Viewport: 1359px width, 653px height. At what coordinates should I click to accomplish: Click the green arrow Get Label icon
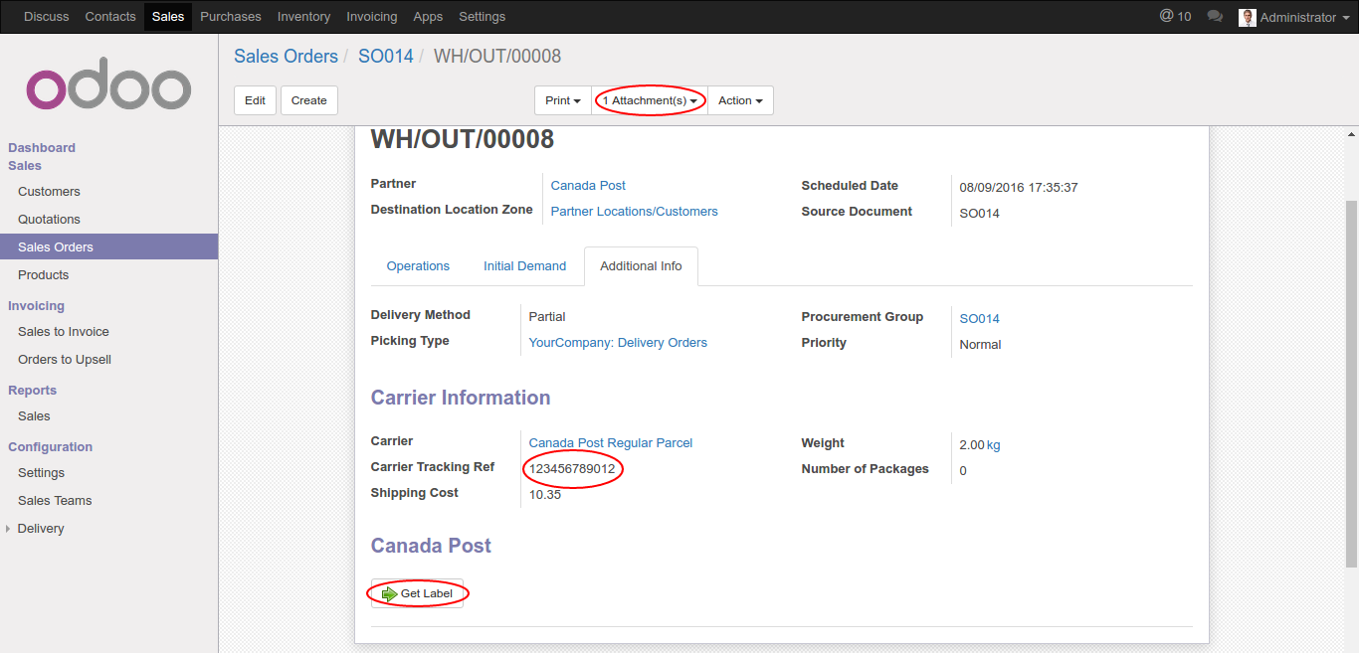389,594
